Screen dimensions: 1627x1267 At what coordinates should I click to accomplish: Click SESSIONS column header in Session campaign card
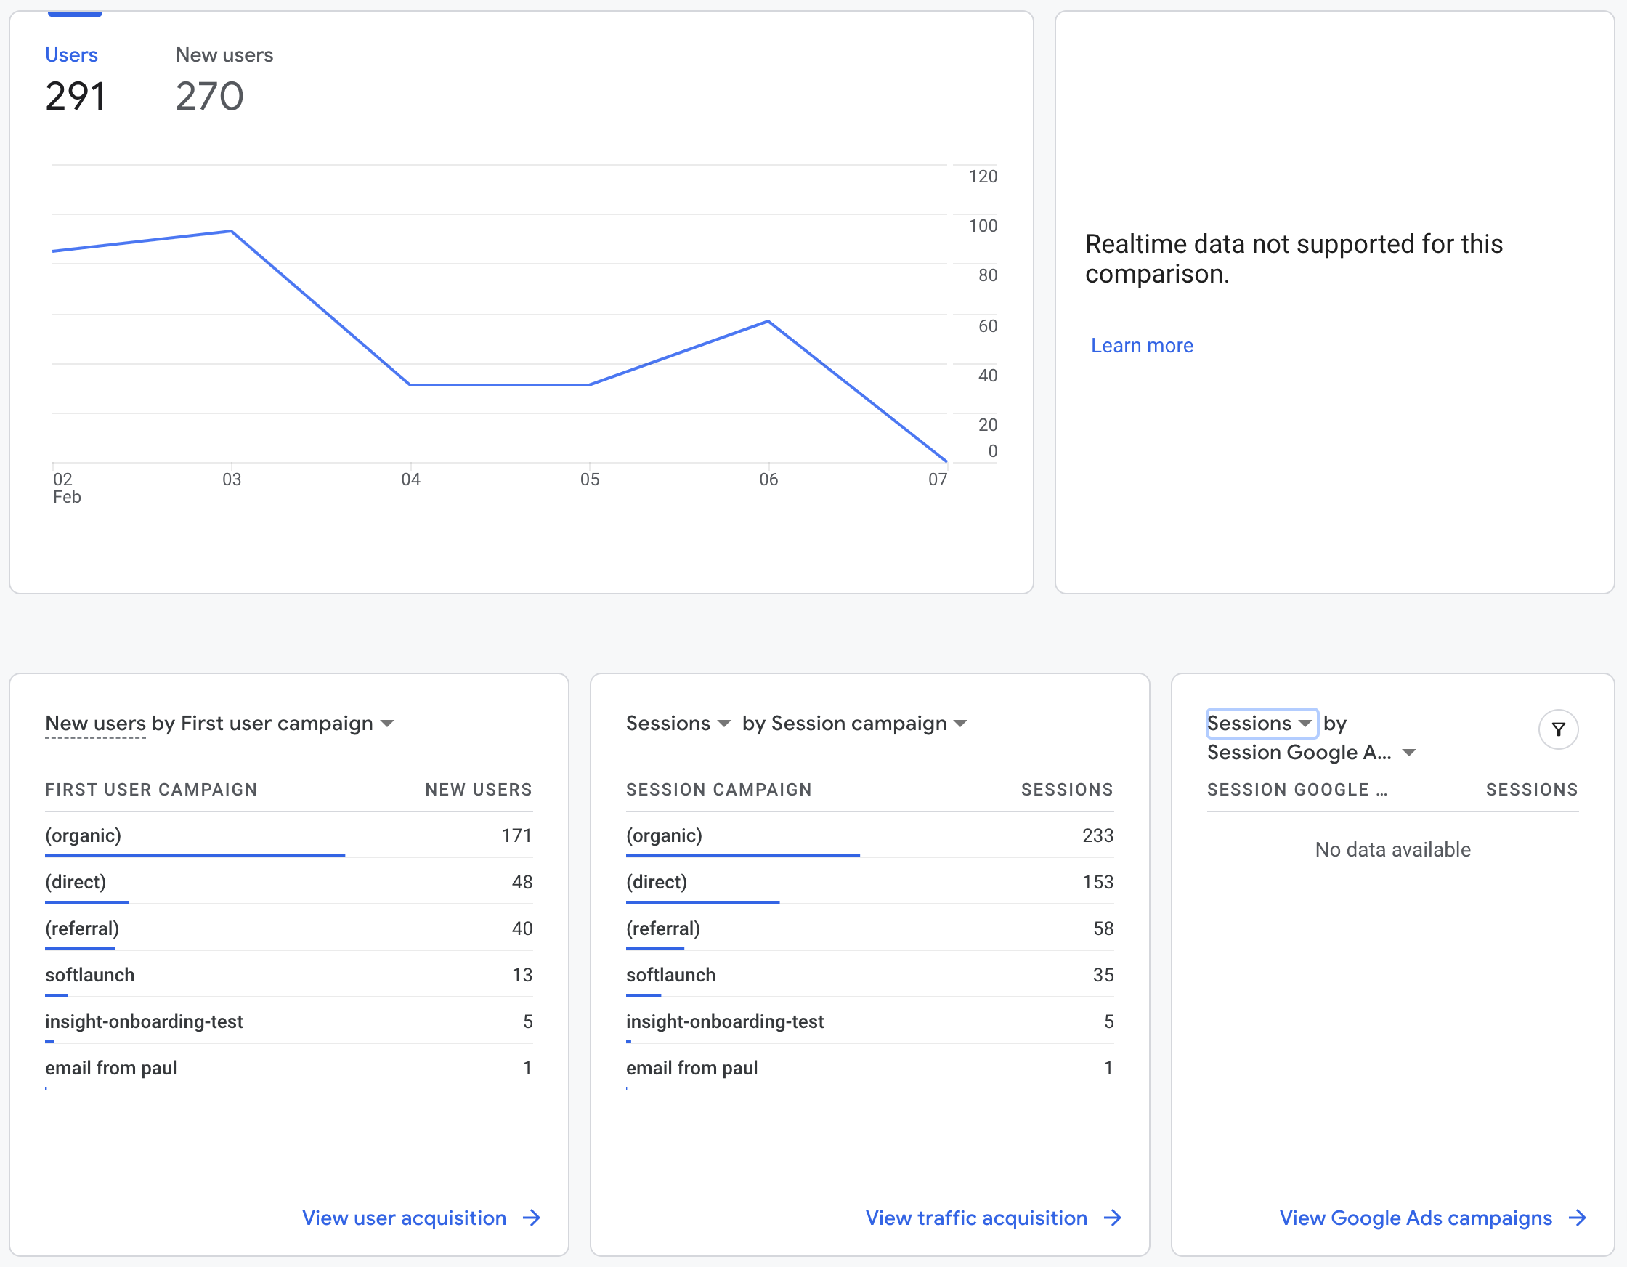(x=1067, y=790)
